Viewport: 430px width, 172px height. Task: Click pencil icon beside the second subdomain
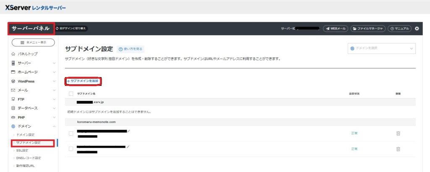[x=128, y=146]
